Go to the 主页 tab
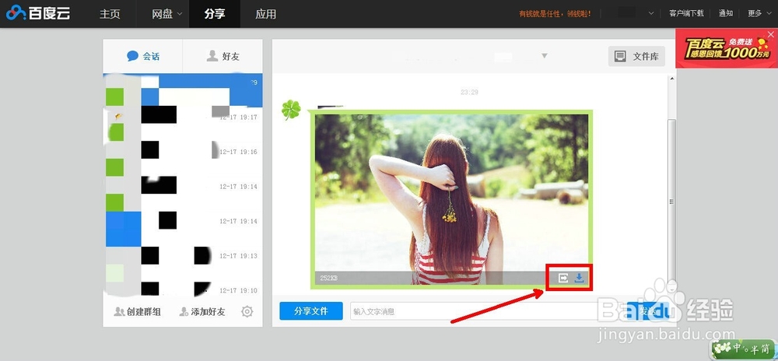Screen dimensions: 778x361 coord(110,14)
